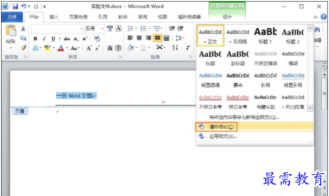Viewport: 329px width, 196px height.
Task: Toggle Show/Hide paragraph marks
Action: click(188, 48)
